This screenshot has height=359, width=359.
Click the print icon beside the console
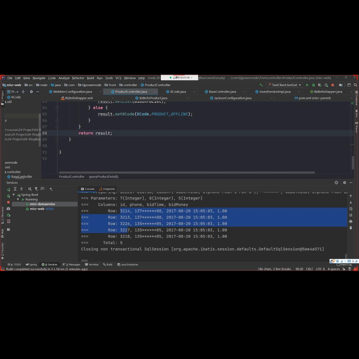click(351, 221)
